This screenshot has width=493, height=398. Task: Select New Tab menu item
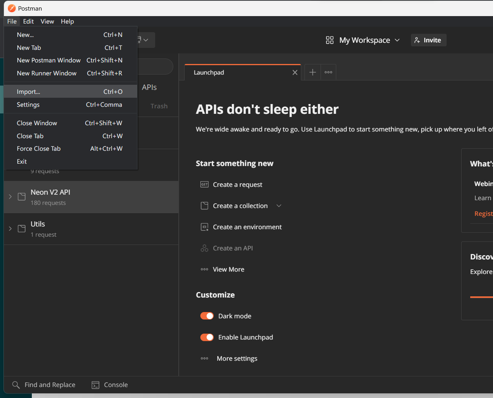70,47
